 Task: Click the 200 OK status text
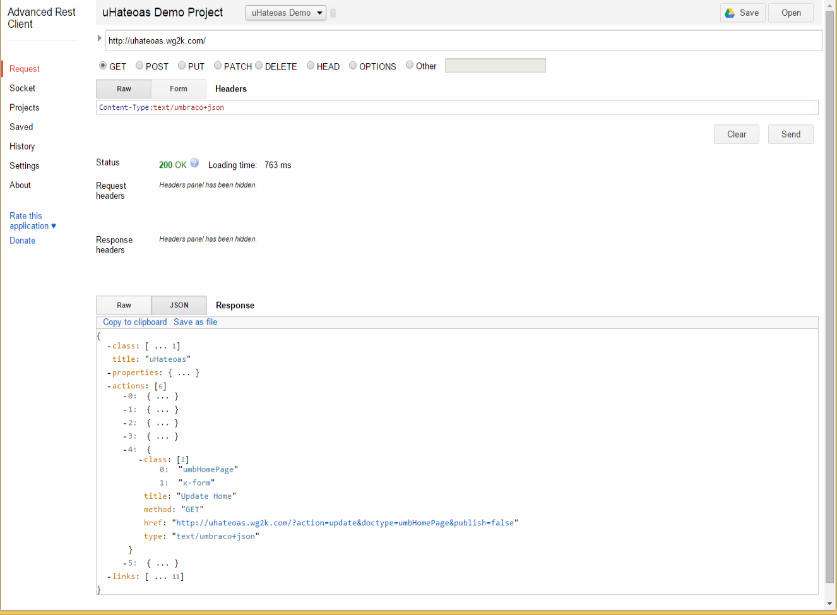[172, 165]
